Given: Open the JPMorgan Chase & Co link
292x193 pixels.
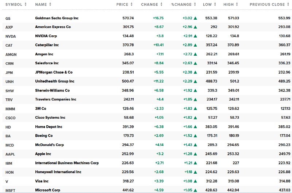Looking at the screenshot, I should [54, 72].
